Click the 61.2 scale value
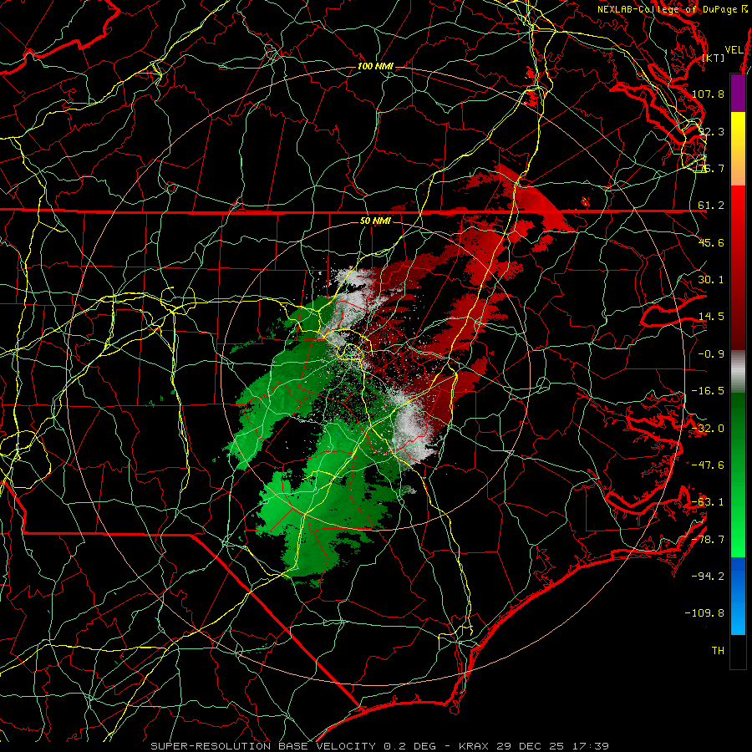The width and height of the screenshot is (752, 752). click(711, 206)
